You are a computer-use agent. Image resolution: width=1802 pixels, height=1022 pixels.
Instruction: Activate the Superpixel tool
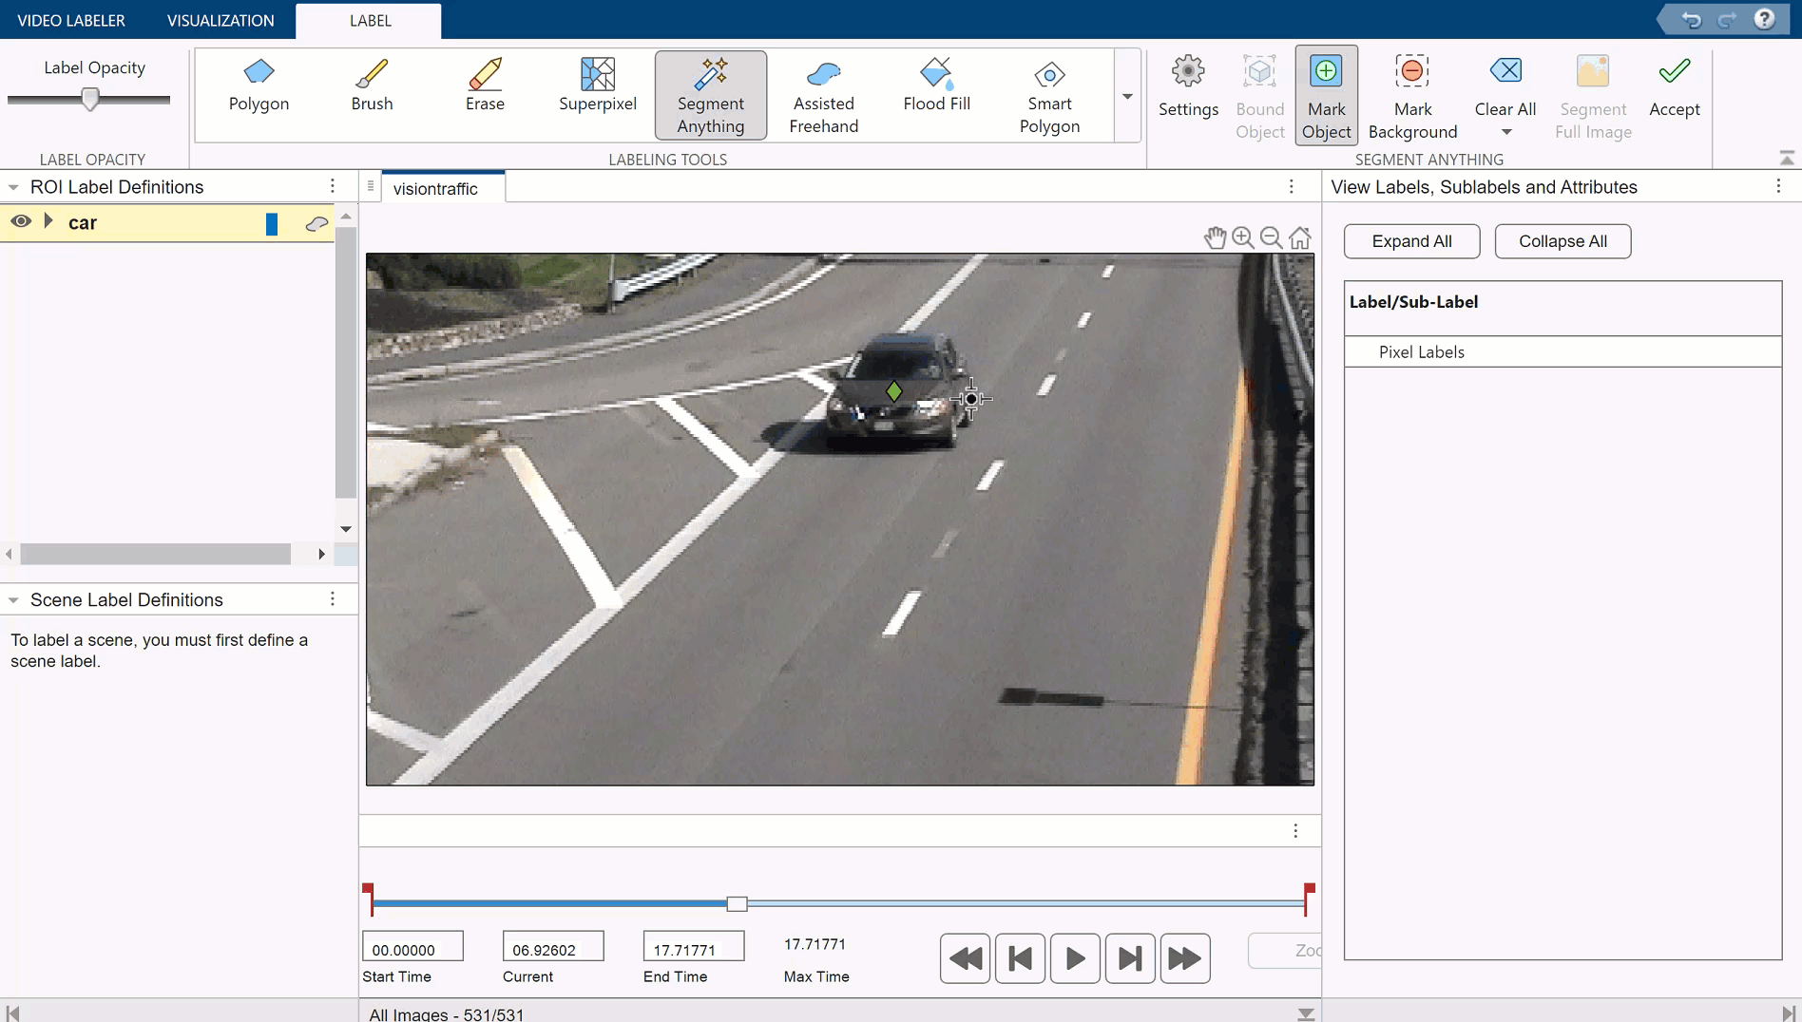point(597,85)
